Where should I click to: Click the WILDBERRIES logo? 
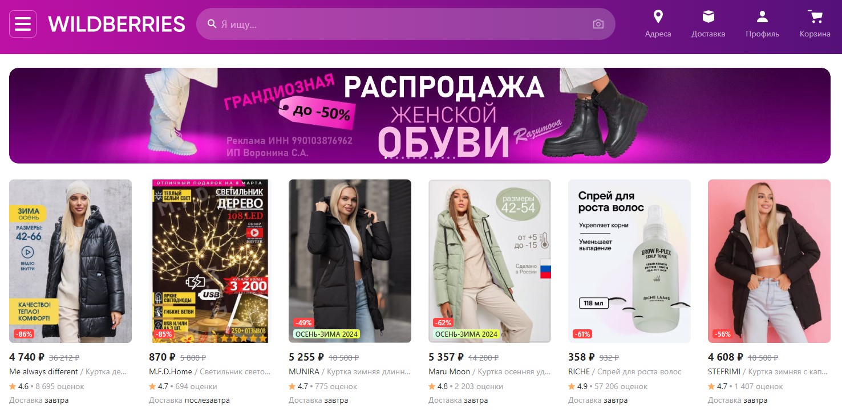click(x=116, y=24)
